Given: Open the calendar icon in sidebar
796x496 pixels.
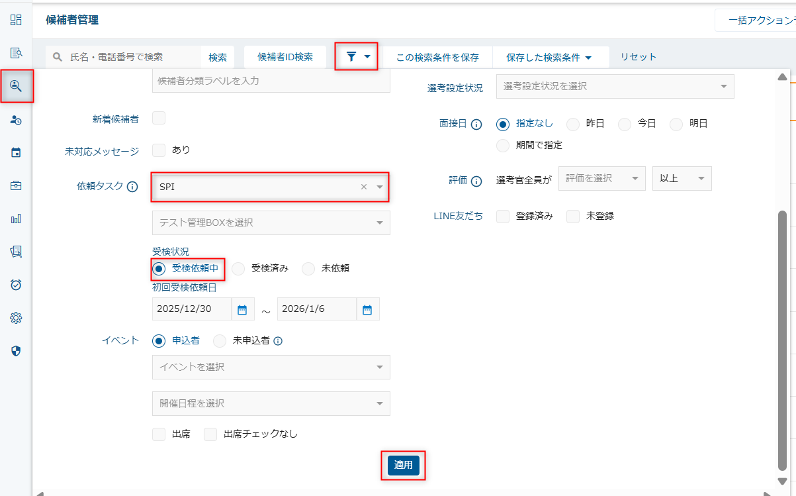Looking at the screenshot, I should [x=16, y=153].
